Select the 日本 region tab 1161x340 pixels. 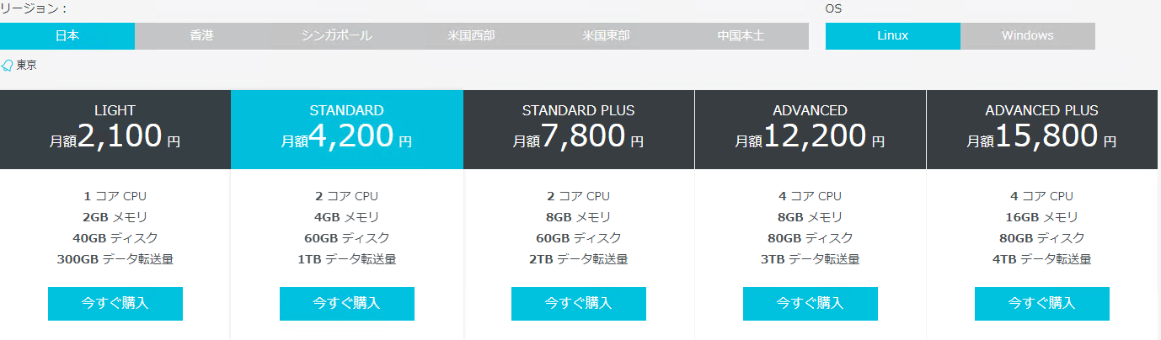point(67,36)
